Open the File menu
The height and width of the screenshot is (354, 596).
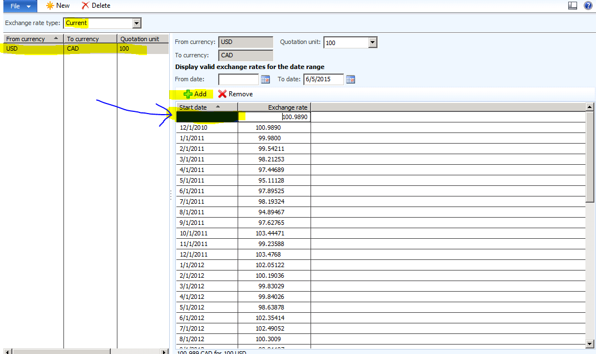14,6
